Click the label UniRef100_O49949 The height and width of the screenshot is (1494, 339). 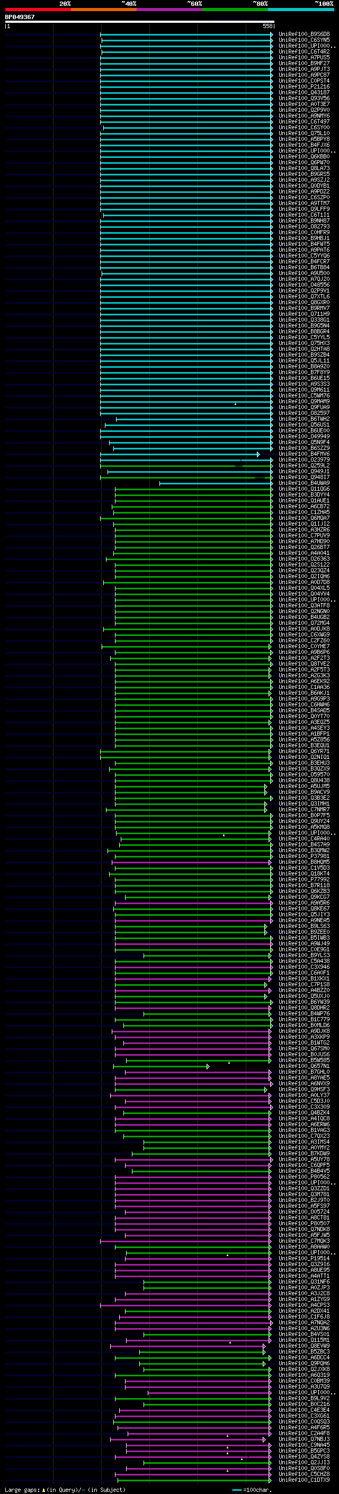point(304,436)
